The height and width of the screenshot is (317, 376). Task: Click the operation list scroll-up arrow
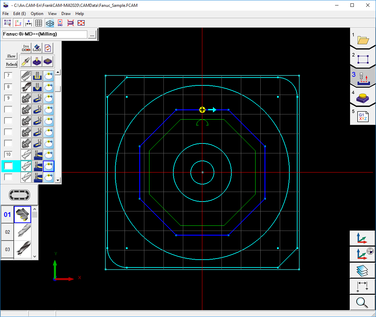(58, 72)
